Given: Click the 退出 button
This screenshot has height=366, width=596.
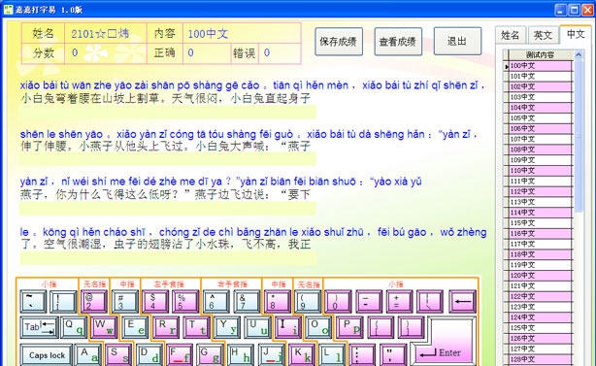Looking at the screenshot, I should click(457, 42).
